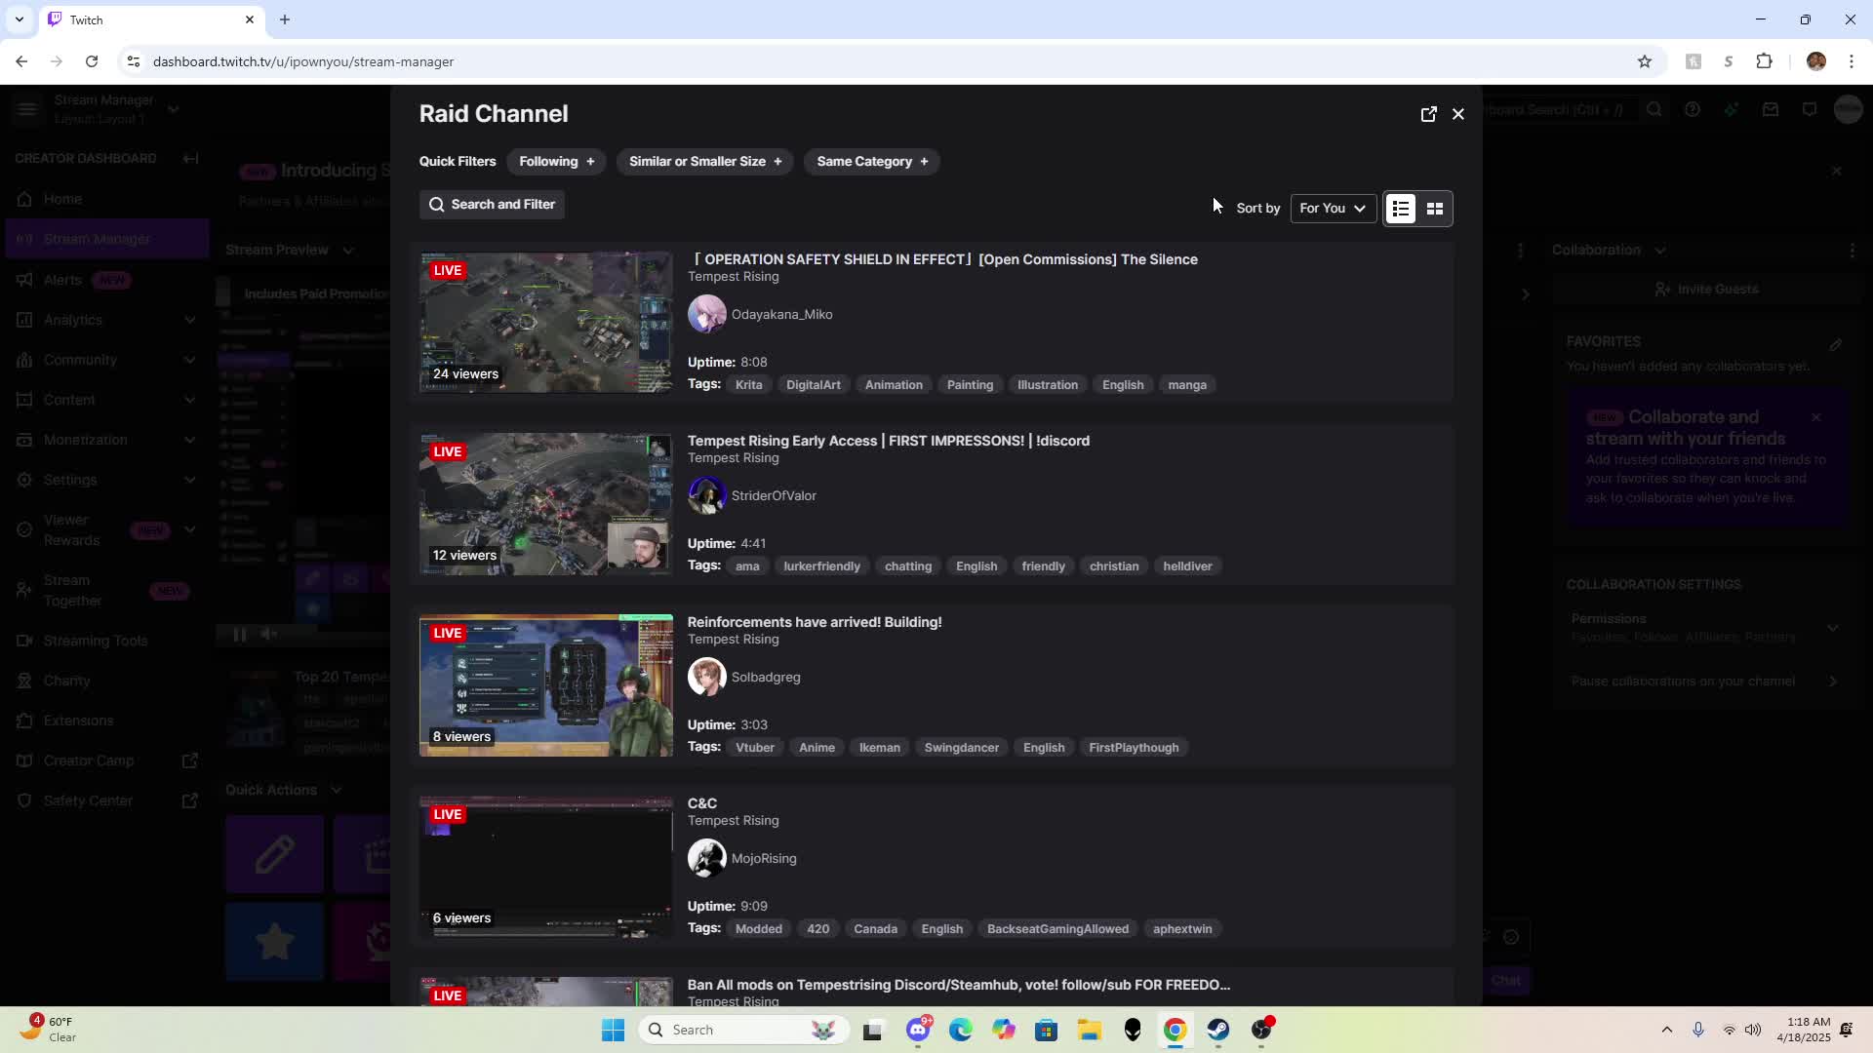The image size is (1873, 1053).
Task: Open Chrome extensions puzzle icon
Action: [1765, 61]
